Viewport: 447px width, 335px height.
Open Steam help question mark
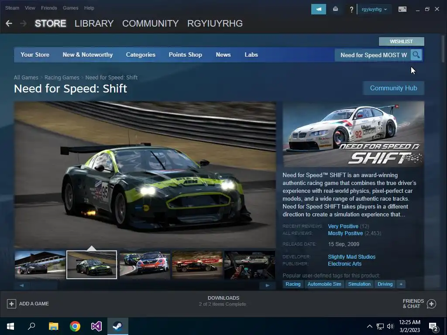pyautogui.click(x=351, y=10)
